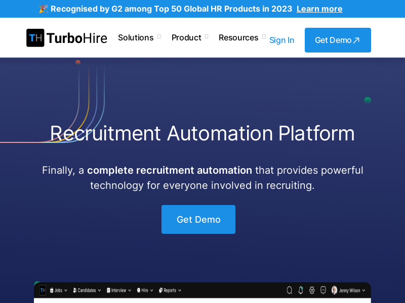This screenshot has height=303, width=405.
Task: Click the G2 recognition banner text
Action: (x=171, y=9)
